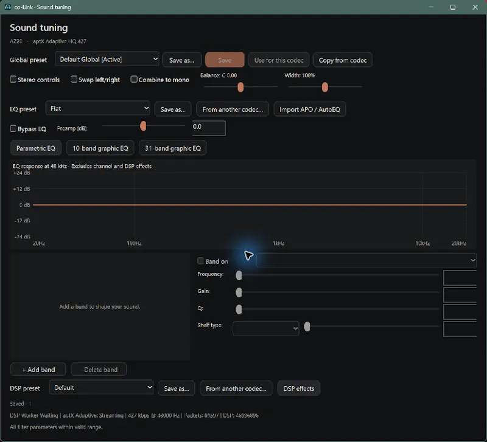This screenshot has height=442, width=487.
Task: Open the DSP preset Default dropdown
Action: tap(101, 387)
